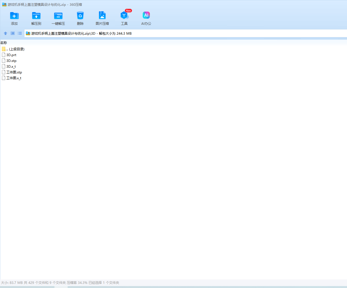Select the file 工件图.stp
The height and width of the screenshot is (288, 347).
pyautogui.click(x=14, y=72)
